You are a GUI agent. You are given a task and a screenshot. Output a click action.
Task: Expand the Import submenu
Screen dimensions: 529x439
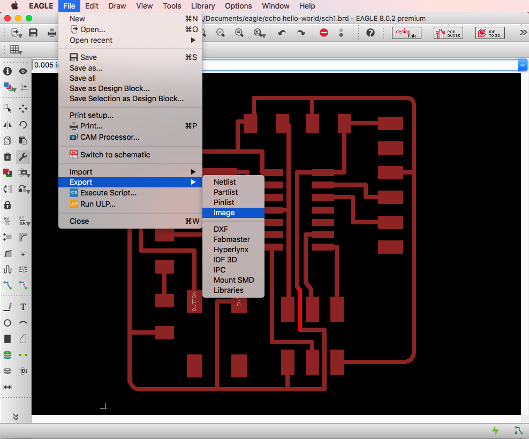130,172
